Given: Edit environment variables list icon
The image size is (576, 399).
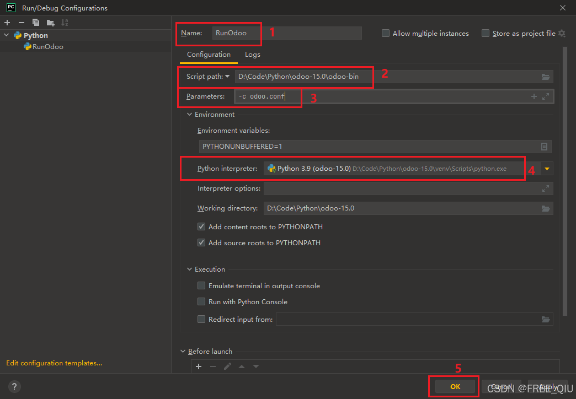Looking at the screenshot, I should (544, 147).
